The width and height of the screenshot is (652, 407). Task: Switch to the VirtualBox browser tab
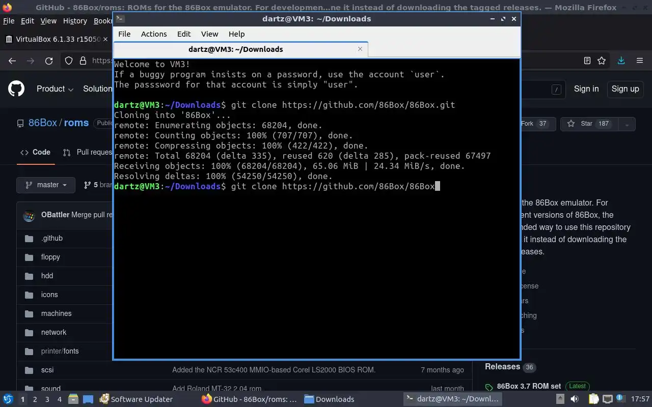(x=57, y=39)
